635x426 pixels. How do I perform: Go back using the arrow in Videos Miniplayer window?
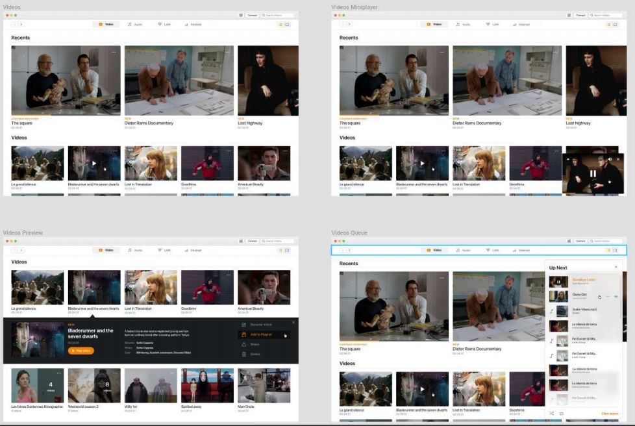tap(342, 25)
